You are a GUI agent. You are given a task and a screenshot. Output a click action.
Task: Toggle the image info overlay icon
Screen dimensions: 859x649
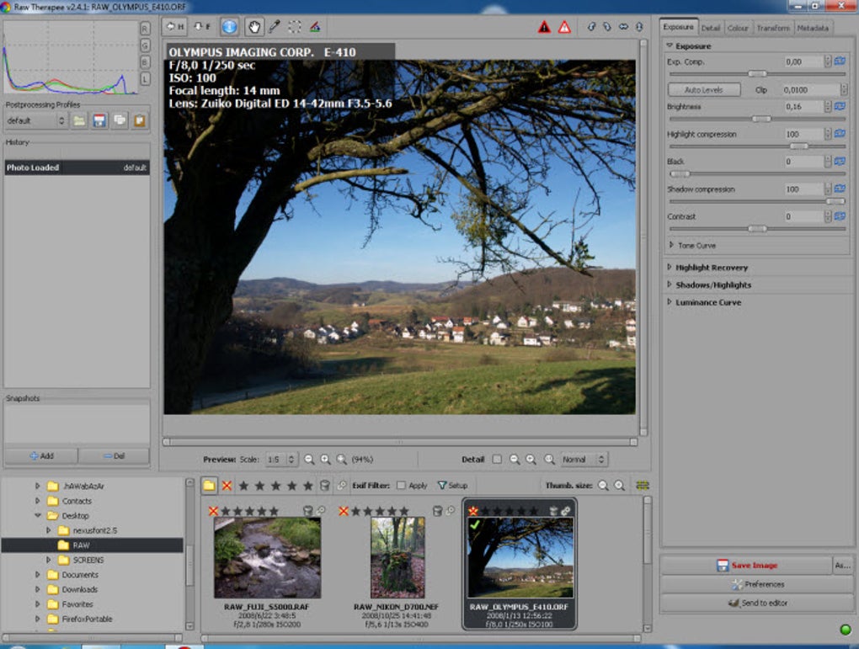230,26
